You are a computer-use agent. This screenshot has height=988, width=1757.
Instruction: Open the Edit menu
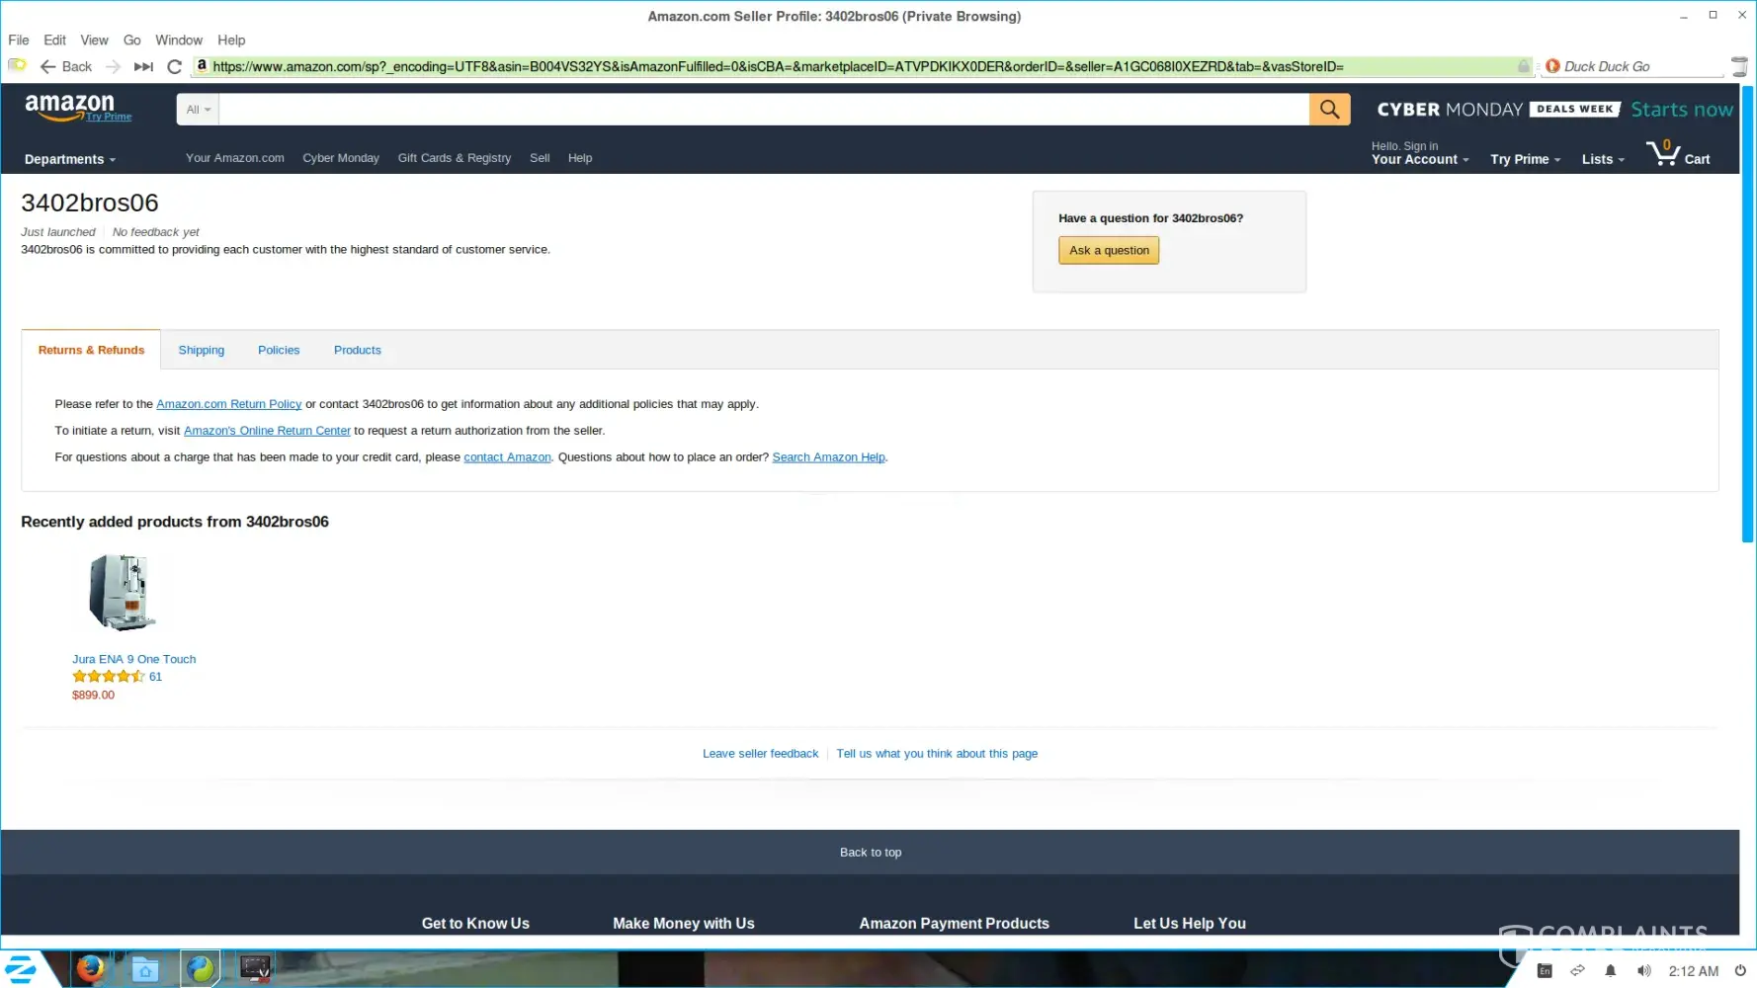54,40
